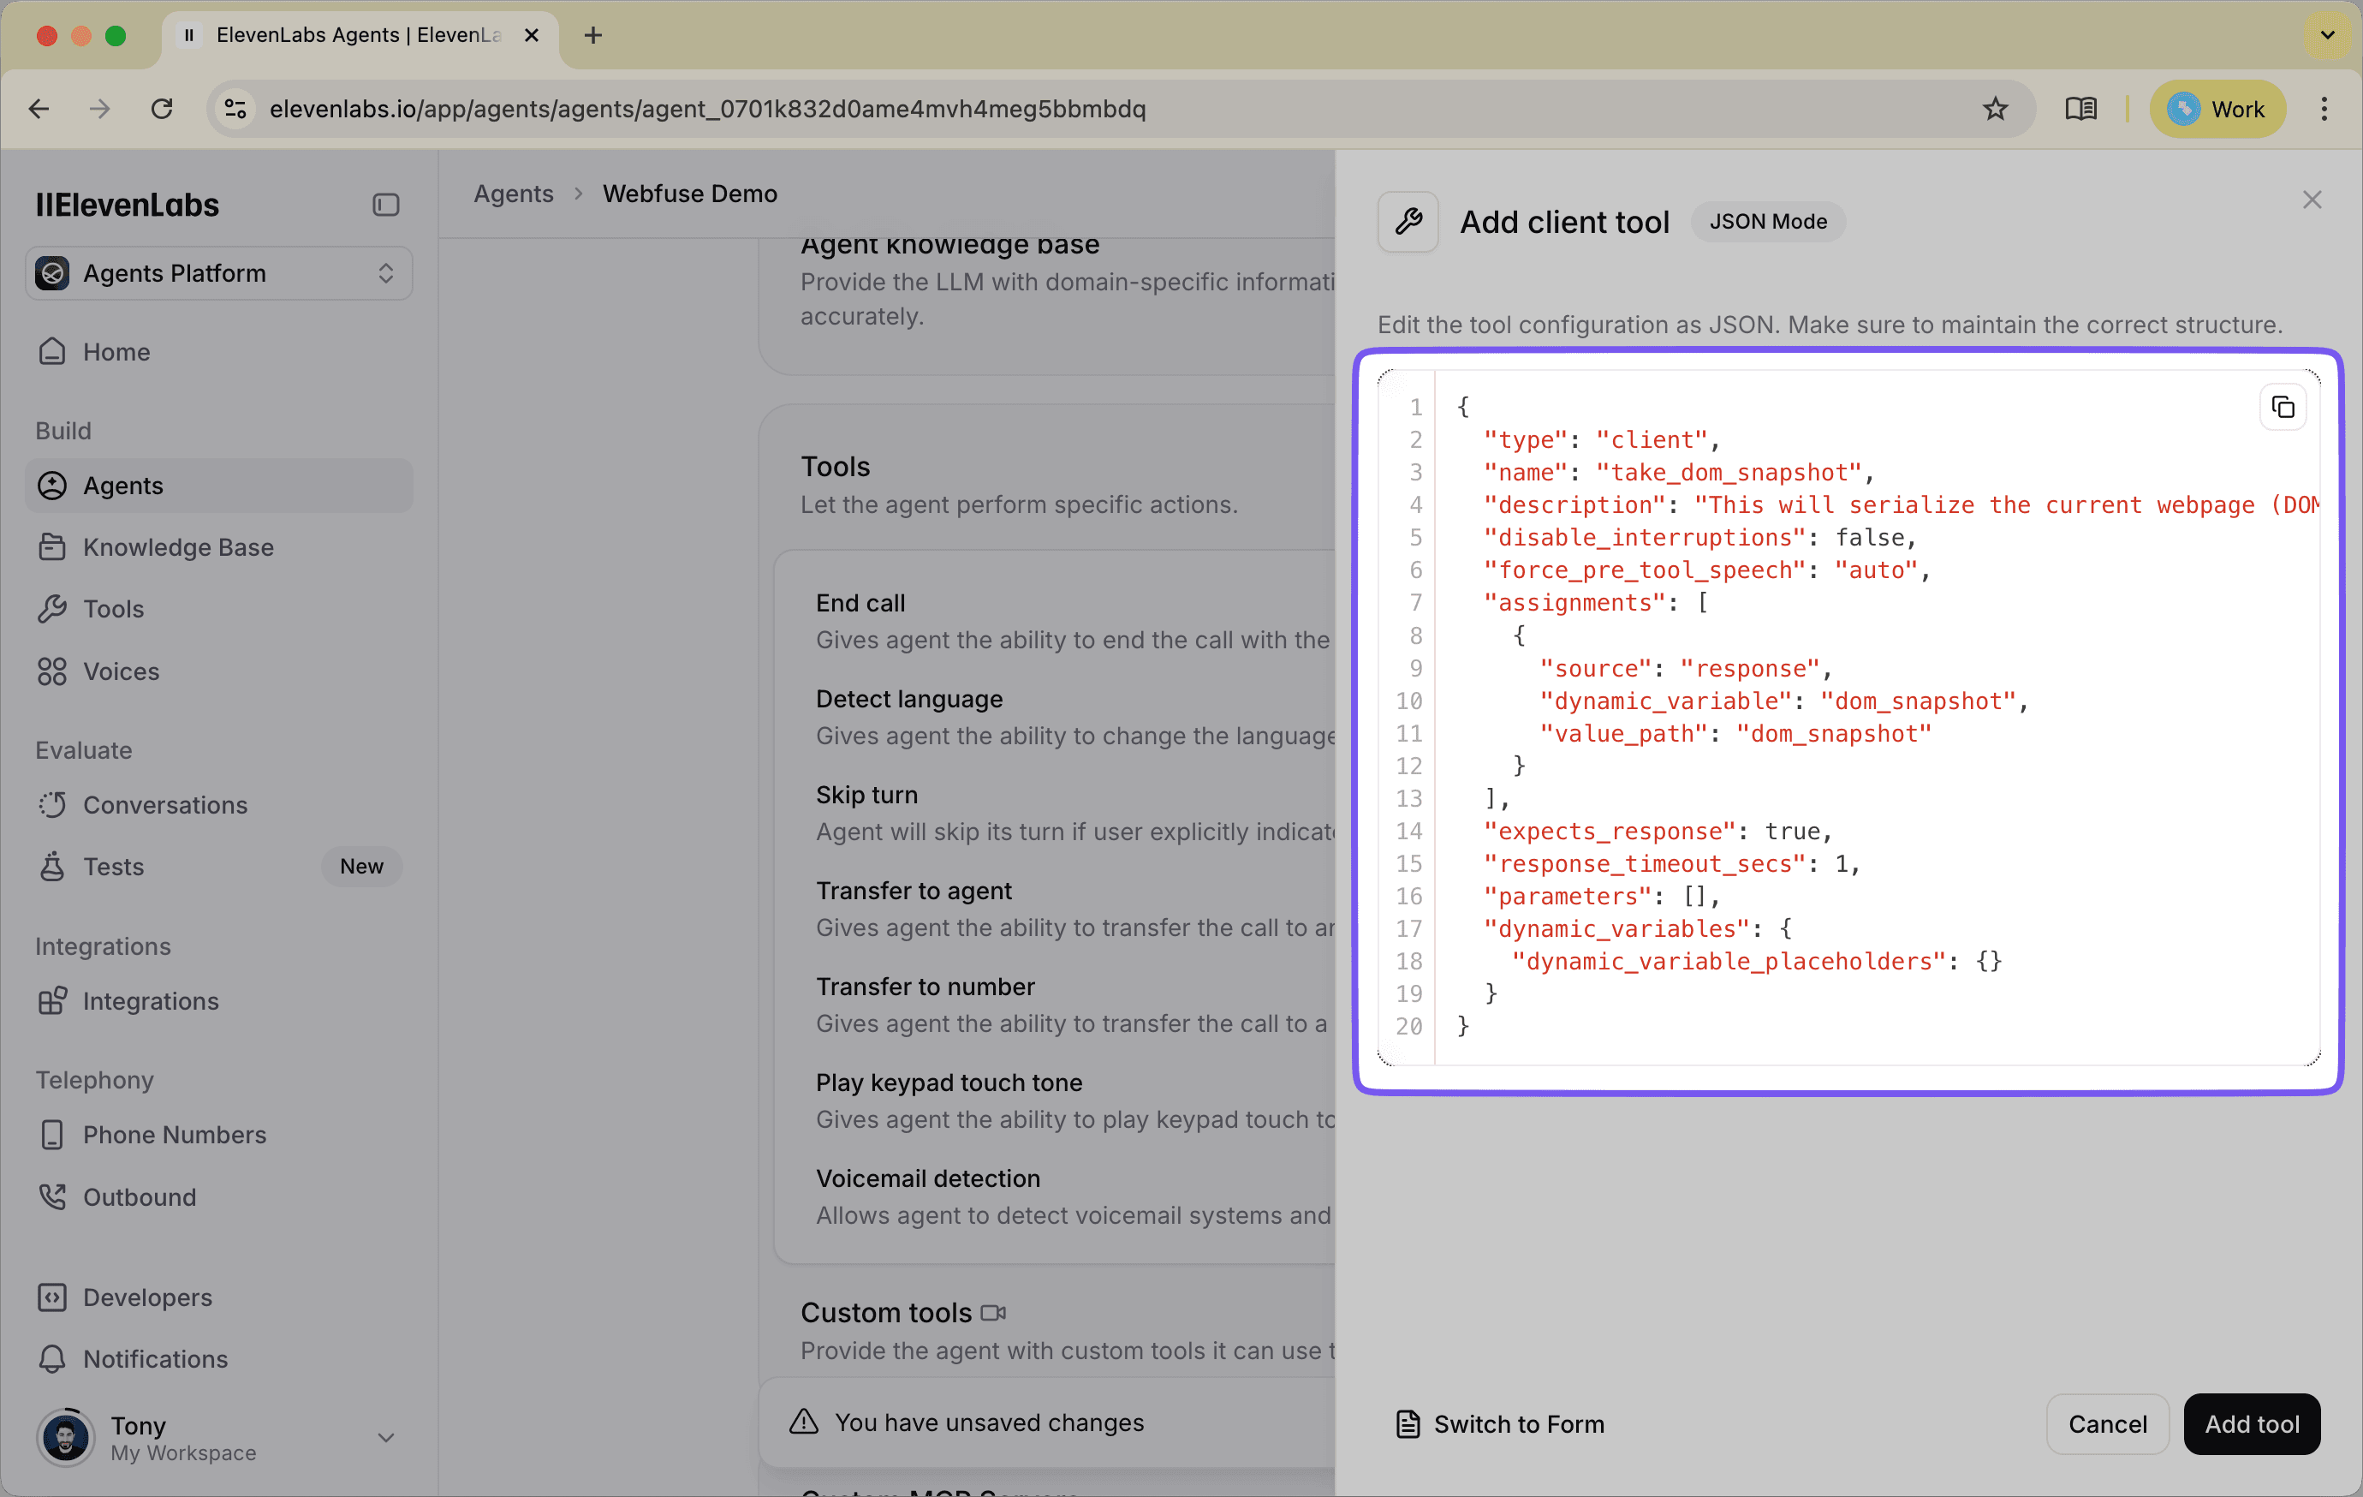Navigate to Agents via the breadcrumb

coord(513,194)
